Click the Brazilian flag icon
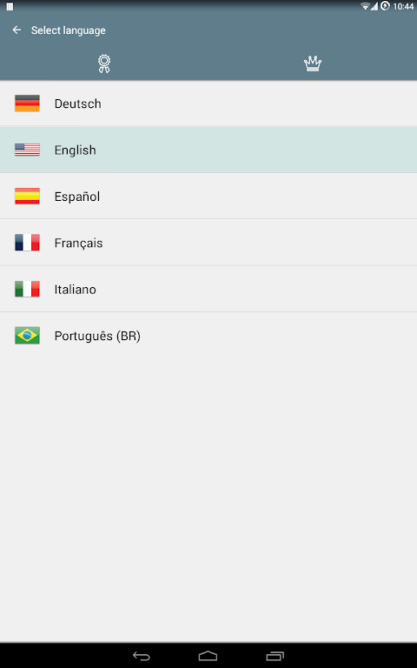This screenshot has width=417, height=668. click(27, 335)
